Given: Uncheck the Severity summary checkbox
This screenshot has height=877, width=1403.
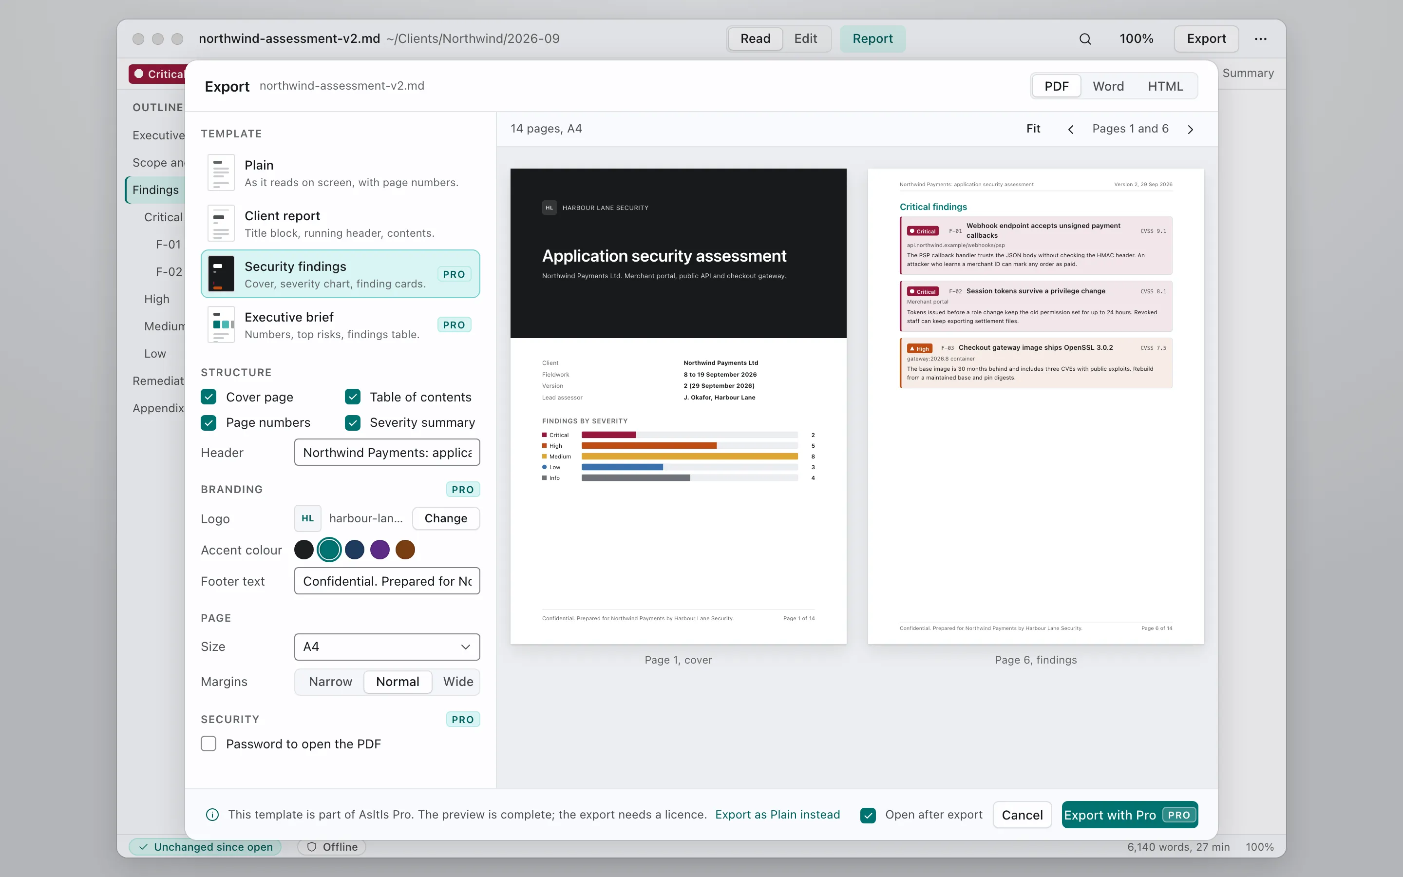Looking at the screenshot, I should point(353,423).
